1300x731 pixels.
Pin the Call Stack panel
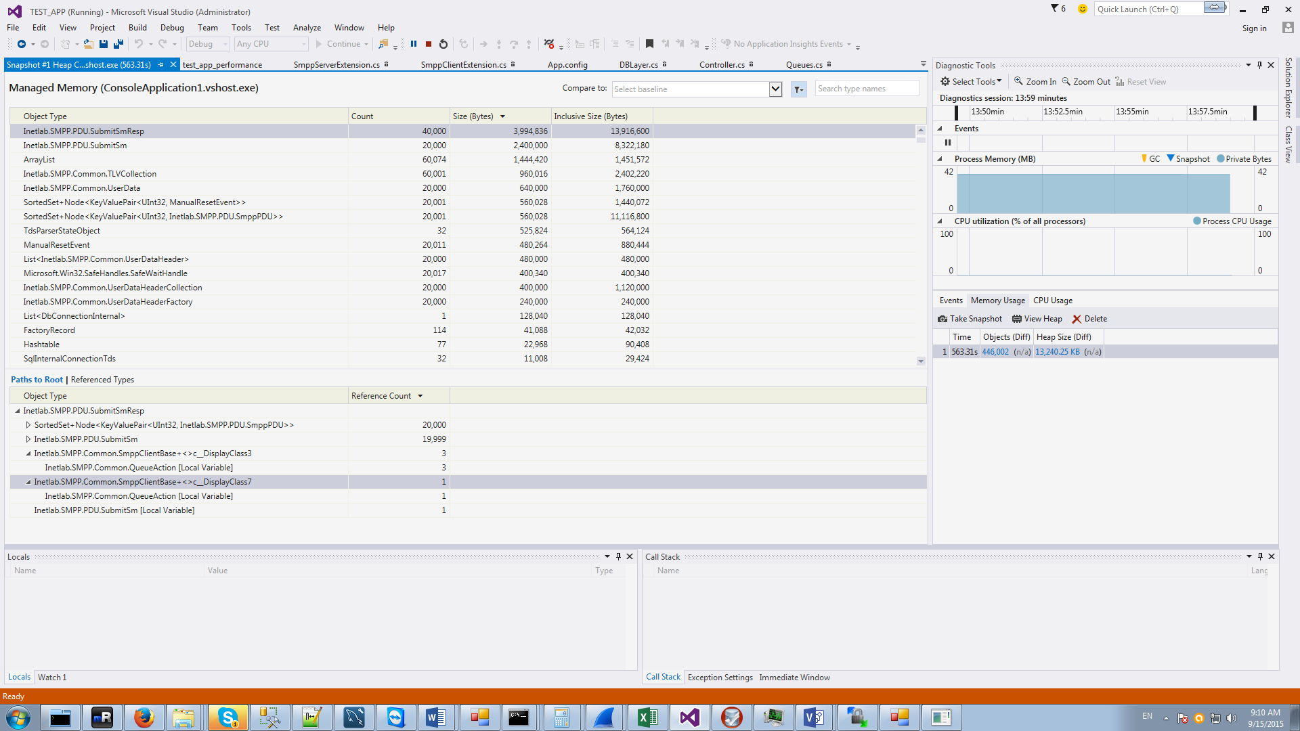pyautogui.click(x=1260, y=556)
